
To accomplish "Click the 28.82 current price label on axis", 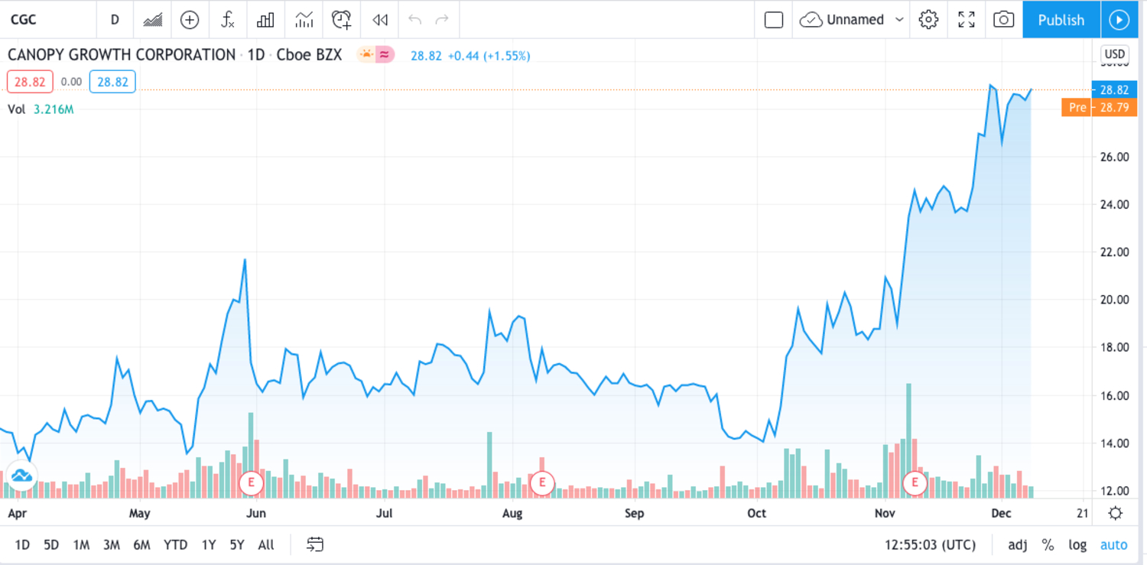I will (x=1115, y=89).
